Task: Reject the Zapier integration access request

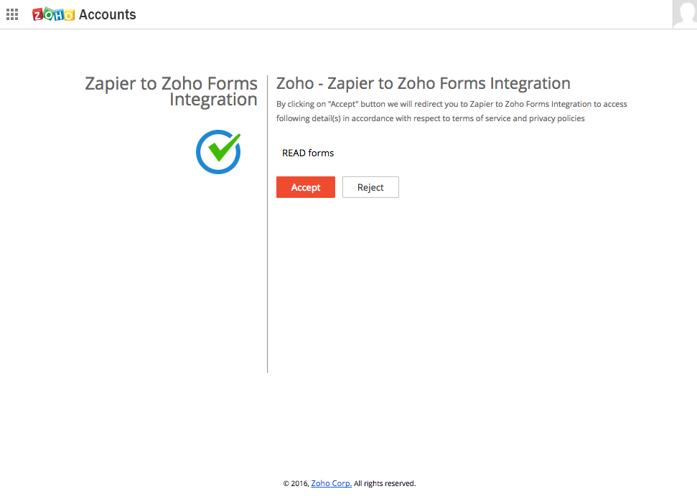Action: point(370,187)
